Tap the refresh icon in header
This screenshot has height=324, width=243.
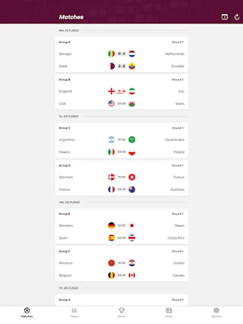point(237,17)
